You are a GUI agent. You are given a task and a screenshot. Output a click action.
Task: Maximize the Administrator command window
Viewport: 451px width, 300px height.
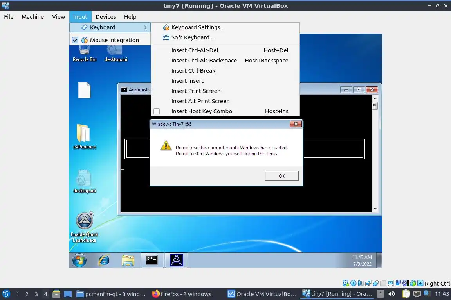[359, 90]
